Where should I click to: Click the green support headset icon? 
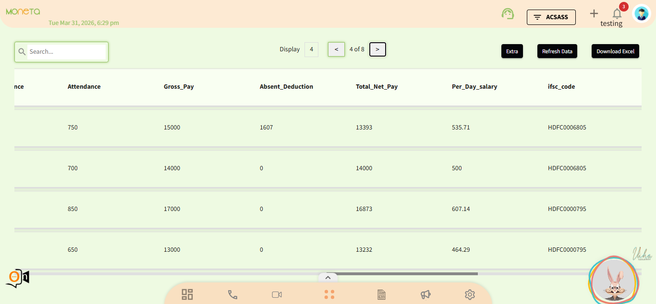pyautogui.click(x=508, y=14)
